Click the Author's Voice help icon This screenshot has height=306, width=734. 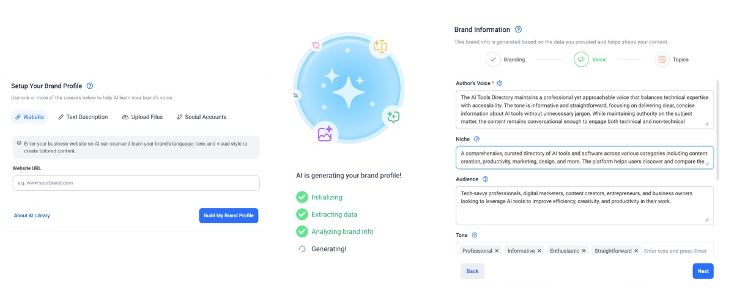500,83
